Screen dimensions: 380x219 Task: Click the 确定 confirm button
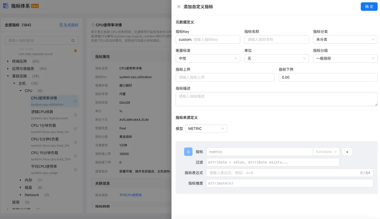click(x=369, y=7)
